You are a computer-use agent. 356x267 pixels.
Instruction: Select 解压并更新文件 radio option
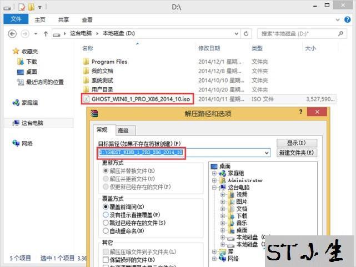pyautogui.click(x=106, y=179)
